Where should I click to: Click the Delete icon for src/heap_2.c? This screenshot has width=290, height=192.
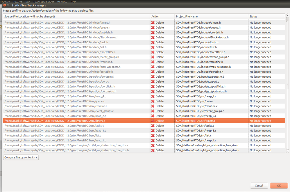(153, 116)
